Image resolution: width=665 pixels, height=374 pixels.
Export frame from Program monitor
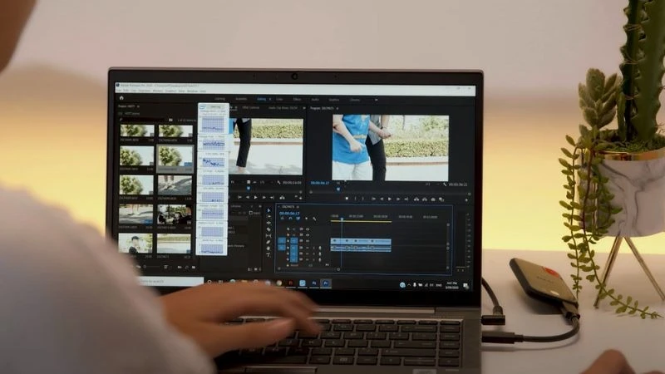[433, 199]
